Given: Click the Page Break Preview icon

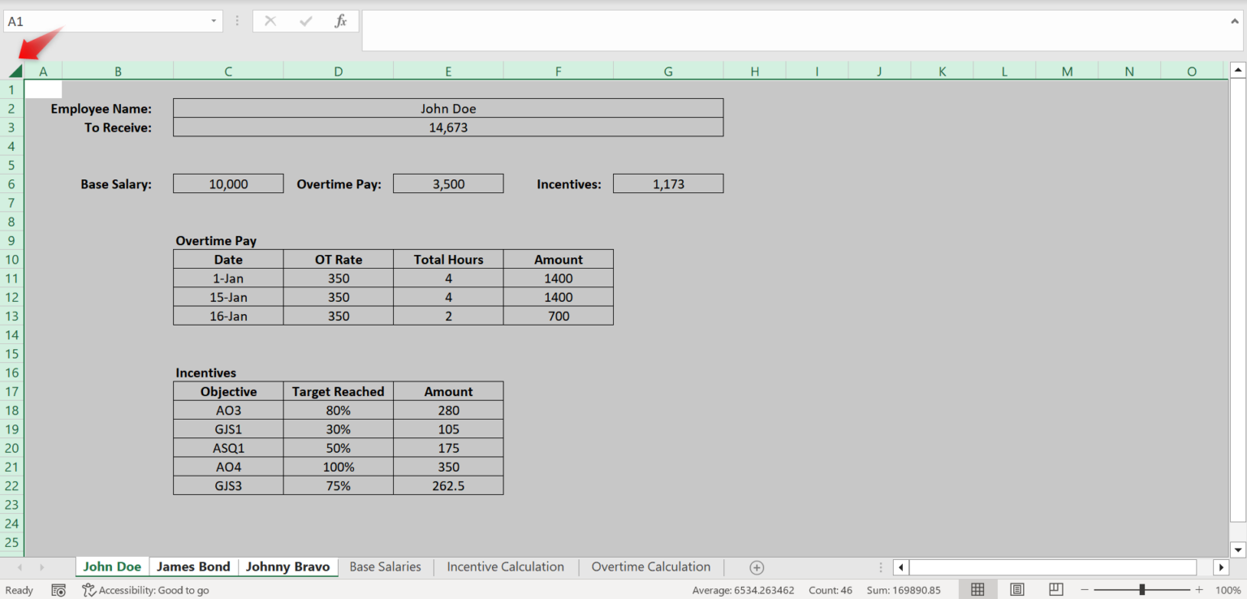Looking at the screenshot, I should [x=1055, y=589].
